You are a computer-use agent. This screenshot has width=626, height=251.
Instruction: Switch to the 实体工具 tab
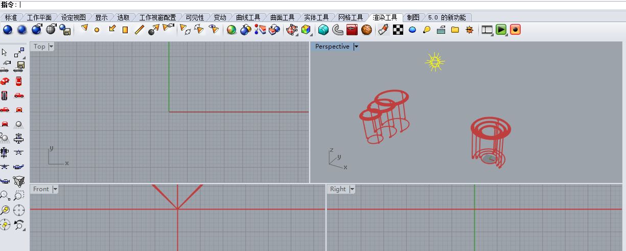click(x=316, y=17)
